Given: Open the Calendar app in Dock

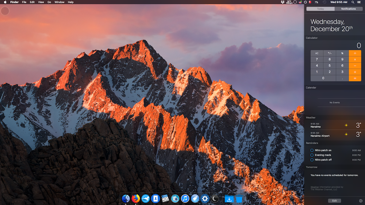Looking at the screenshot, I should [165, 198].
